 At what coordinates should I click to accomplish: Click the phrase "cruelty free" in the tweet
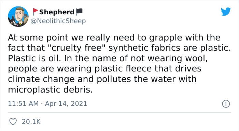[77, 48]
